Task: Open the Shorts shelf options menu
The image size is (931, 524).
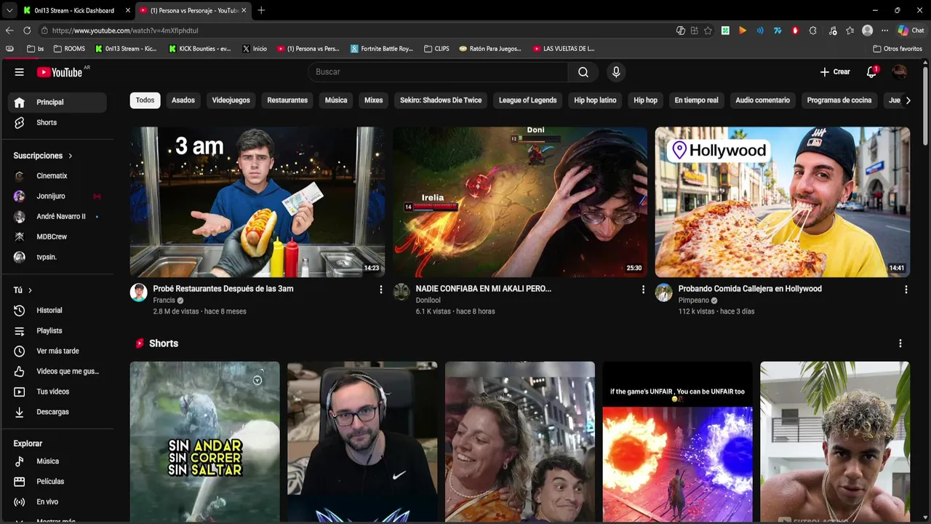Action: [x=900, y=344]
